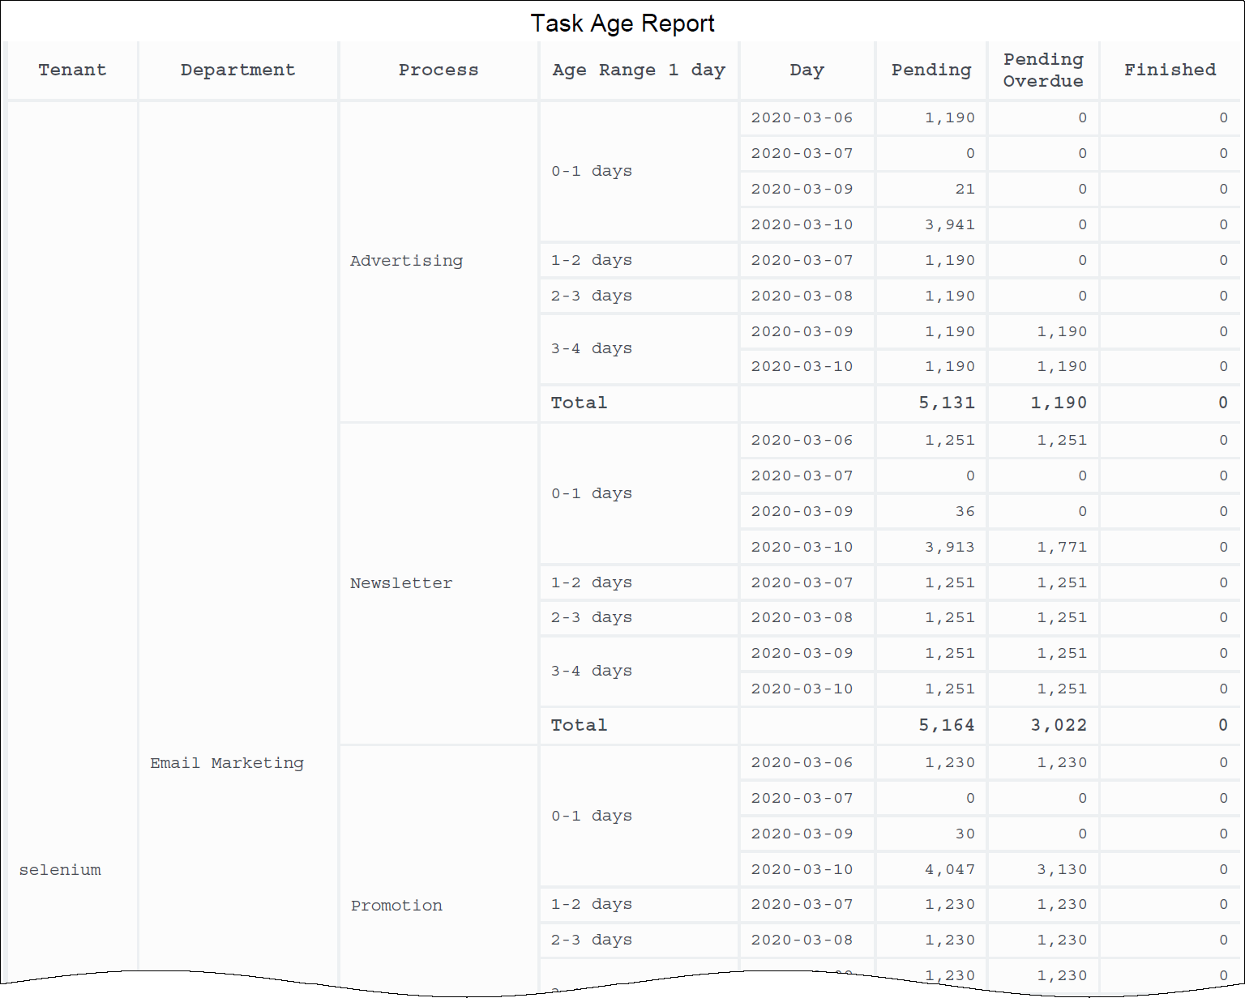Select the Newsletter total pending value 5,164
The image size is (1245, 998).
pyautogui.click(x=946, y=725)
